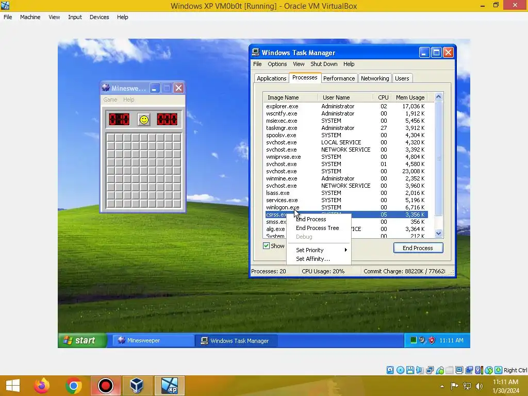528x396 pixels.
Task: Switch to Performance tab
Action: [x=339, y=78]
